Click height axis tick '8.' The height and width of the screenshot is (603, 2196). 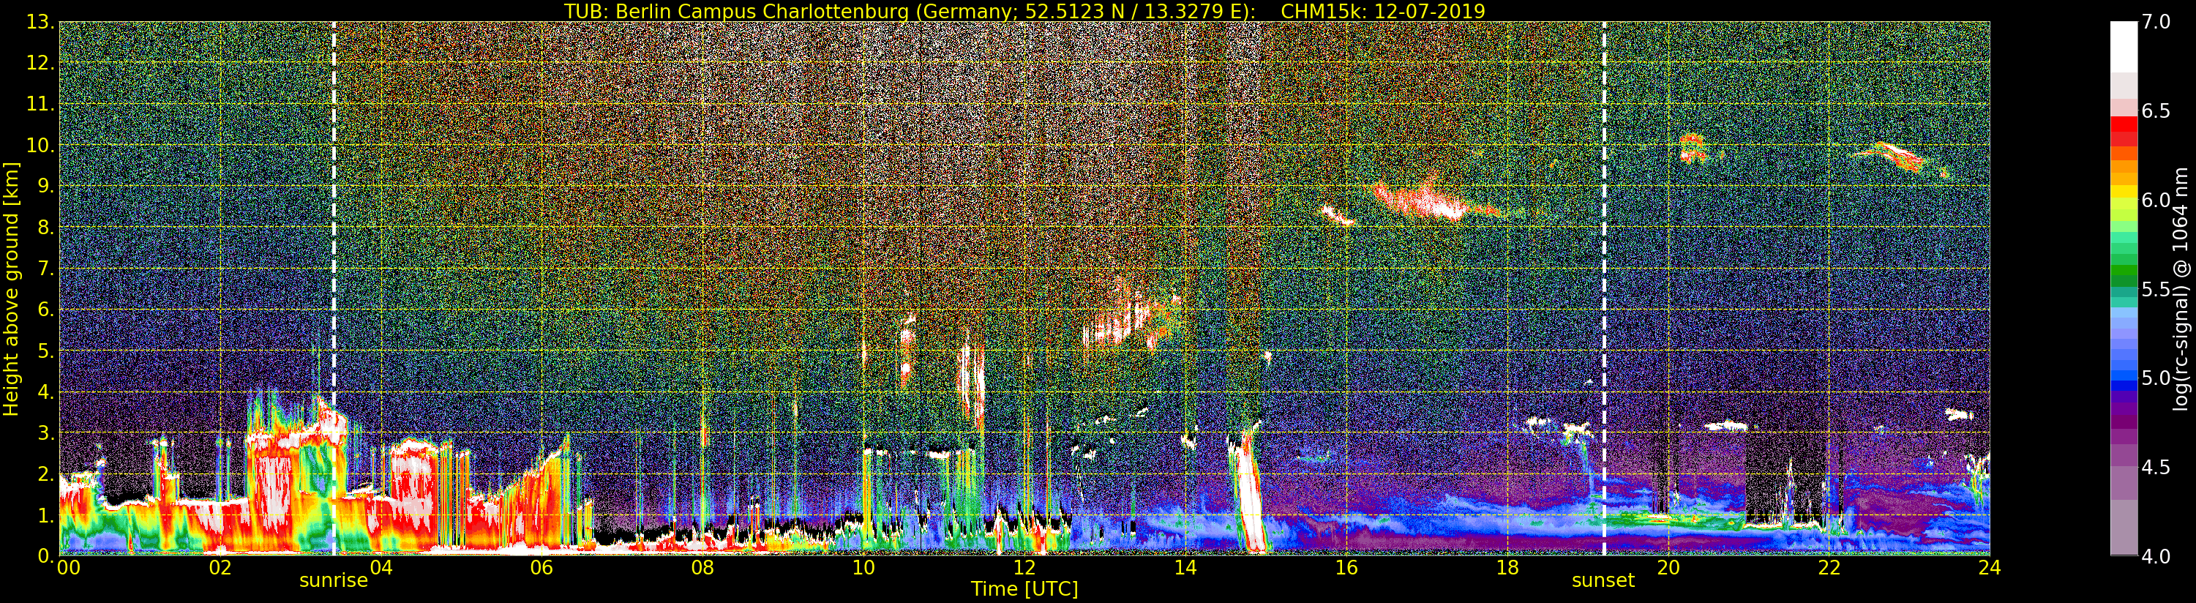pyautogui.click(x=45, y=228)
